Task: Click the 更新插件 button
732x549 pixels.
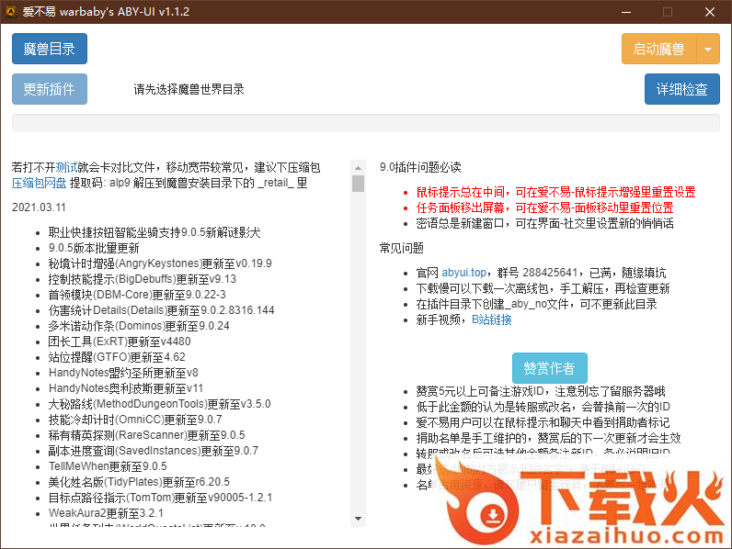Action: [49, 90]
